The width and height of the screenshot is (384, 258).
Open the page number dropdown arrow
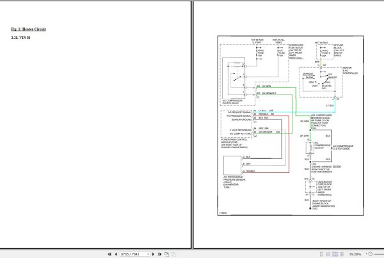click(148, 254)
